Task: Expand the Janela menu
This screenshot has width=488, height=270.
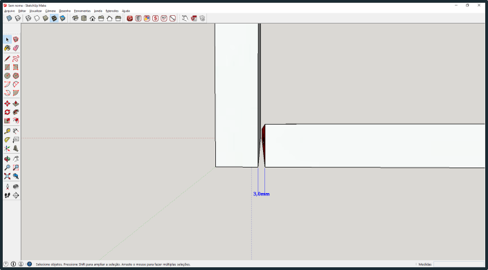Action: click(x=98, y=11)
